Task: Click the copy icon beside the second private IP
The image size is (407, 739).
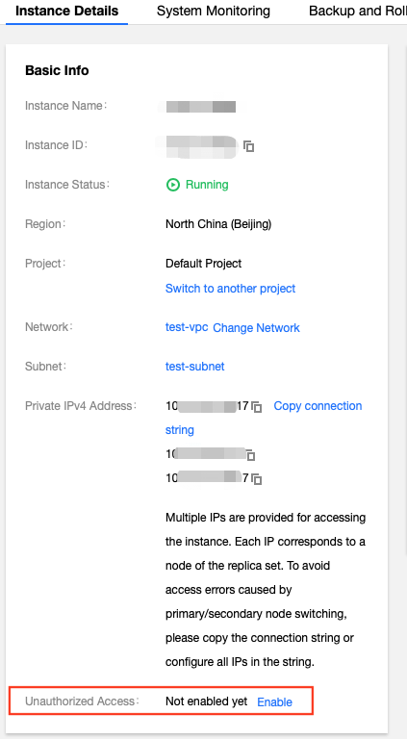Action: point(250,455)
